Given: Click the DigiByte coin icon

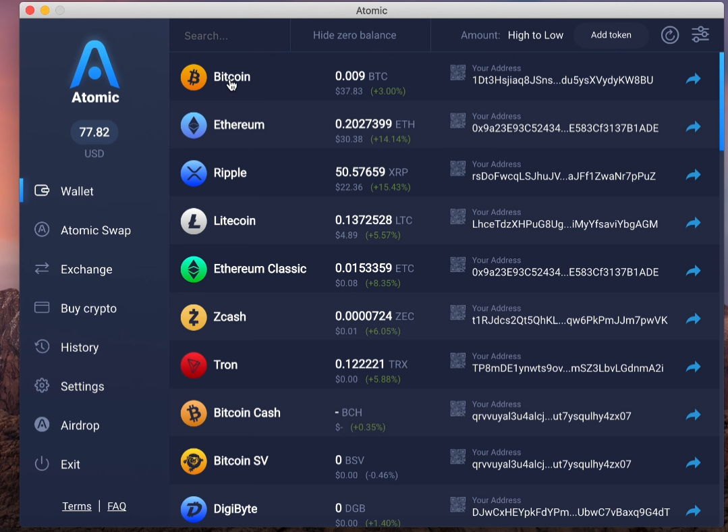Looking at the screenshot, I should pyautogui.click(x=194, y=509).
